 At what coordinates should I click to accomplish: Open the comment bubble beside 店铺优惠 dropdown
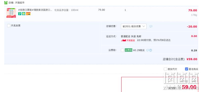click(151, 26)
